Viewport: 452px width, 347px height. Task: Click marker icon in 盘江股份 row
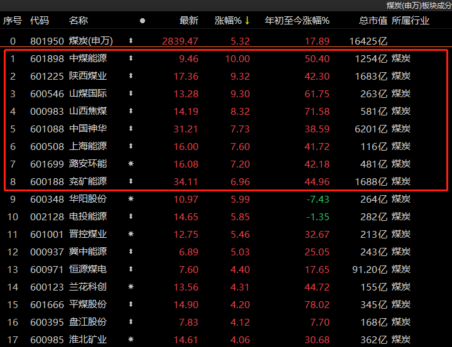click(131, 322)
